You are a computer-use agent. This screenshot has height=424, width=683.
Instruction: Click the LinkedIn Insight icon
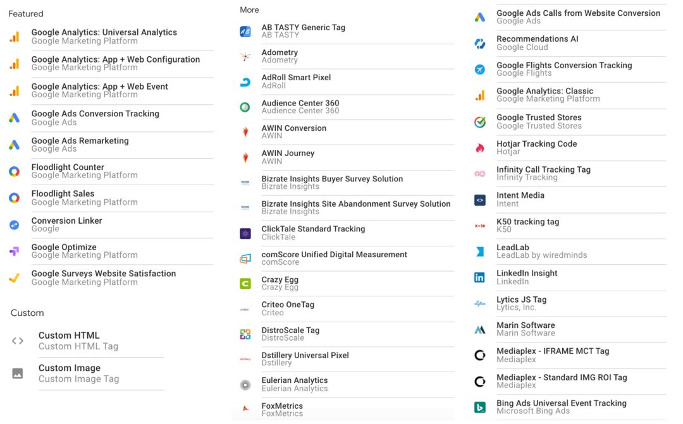click(479, 278)
